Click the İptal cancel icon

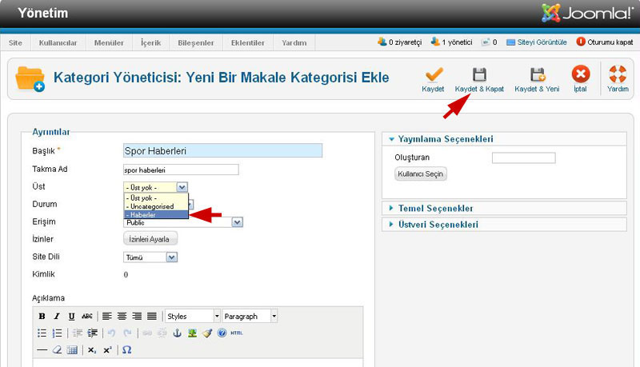[581, 74]
